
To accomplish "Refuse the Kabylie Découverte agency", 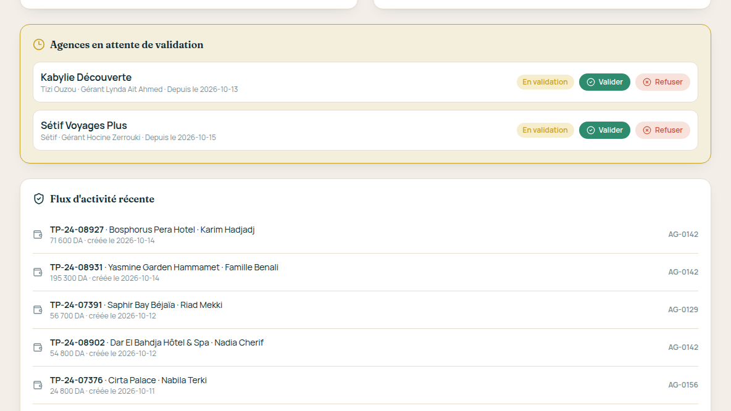I will click(x=662, y=82).
